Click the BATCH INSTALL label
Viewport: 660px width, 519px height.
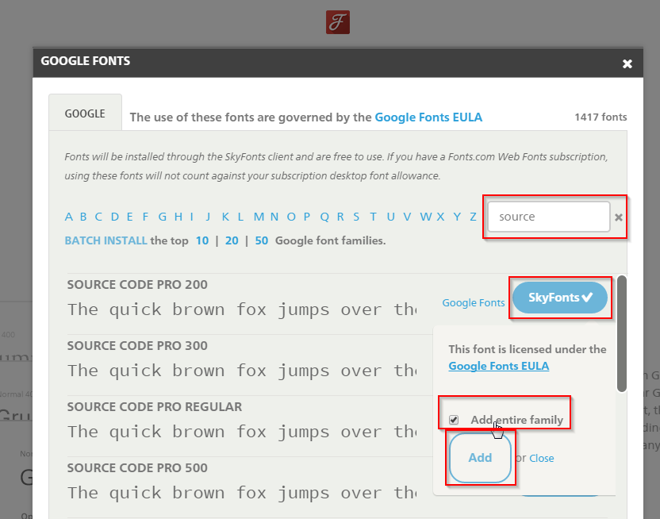click(106, 240)
